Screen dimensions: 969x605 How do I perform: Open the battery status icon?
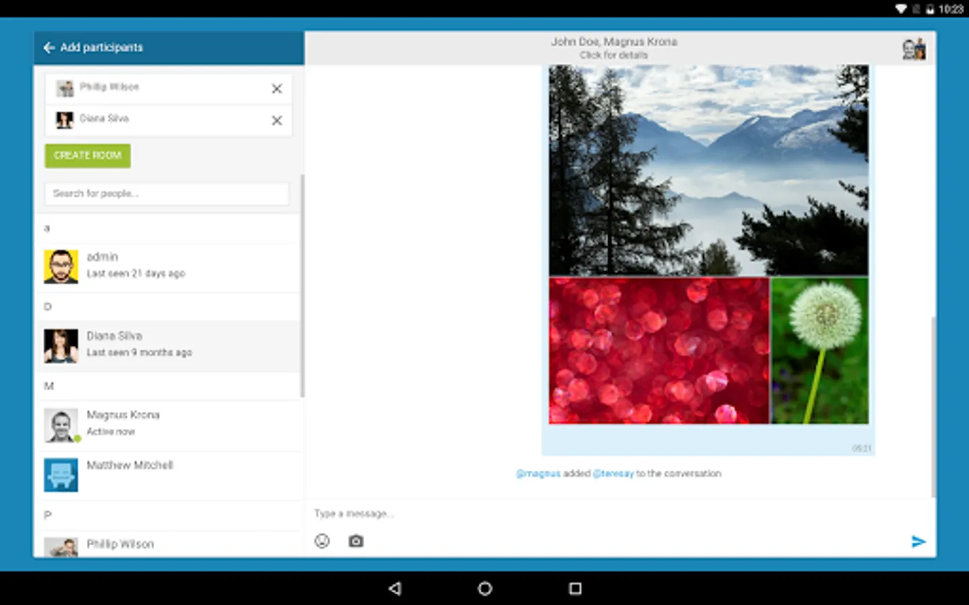click(x=930, y=9)
